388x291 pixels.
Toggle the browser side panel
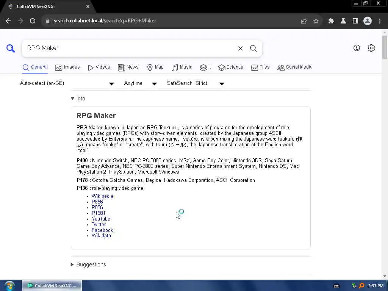pos(355,21)
